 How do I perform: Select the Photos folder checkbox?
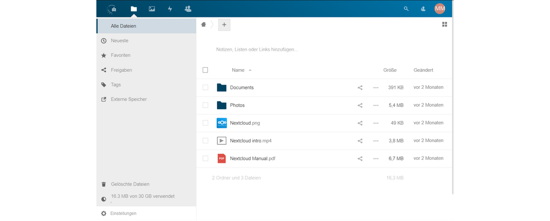(205, 105)
